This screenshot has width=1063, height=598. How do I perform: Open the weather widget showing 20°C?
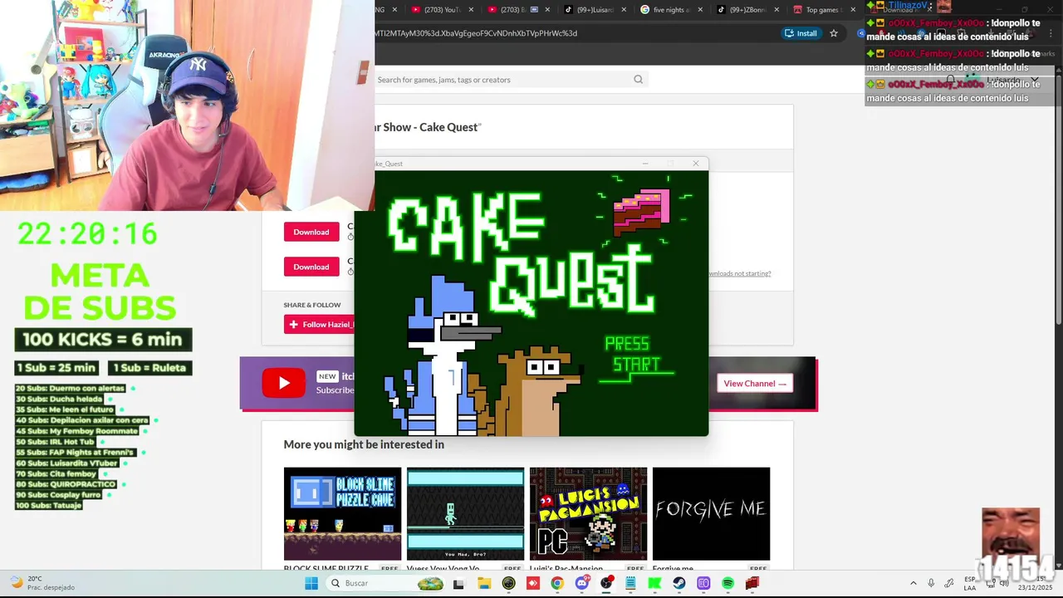tap(42, 583)
